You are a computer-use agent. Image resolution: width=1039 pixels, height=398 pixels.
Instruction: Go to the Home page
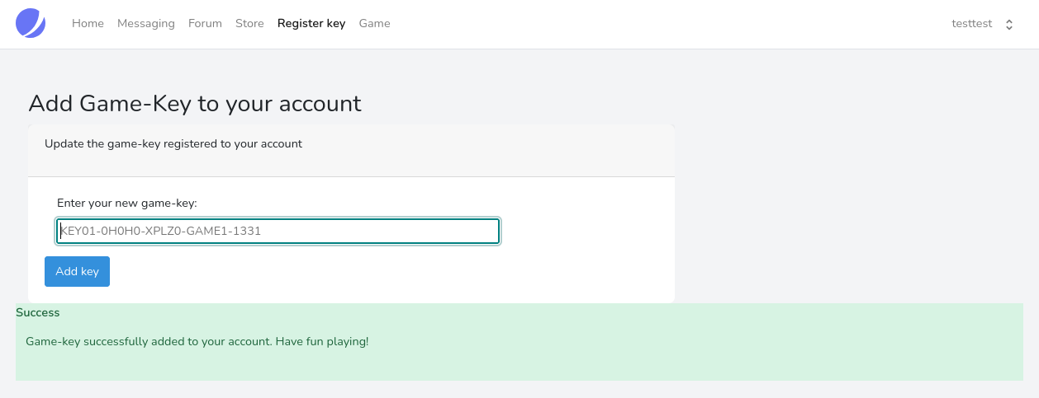88,24
